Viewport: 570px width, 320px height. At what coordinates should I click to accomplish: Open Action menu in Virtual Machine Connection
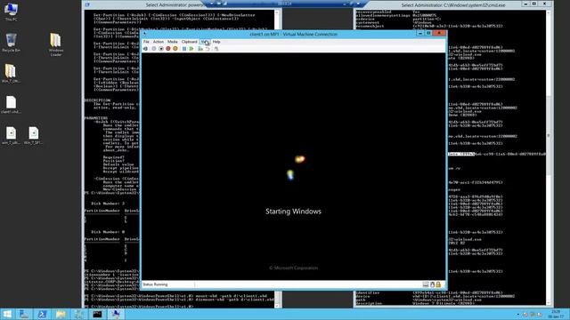159,42
